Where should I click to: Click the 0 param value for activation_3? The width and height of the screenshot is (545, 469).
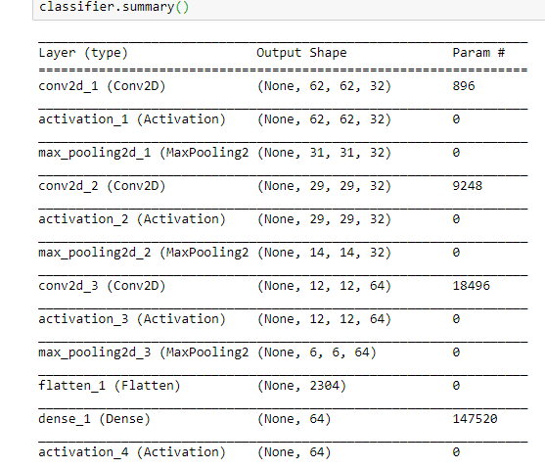456,319
